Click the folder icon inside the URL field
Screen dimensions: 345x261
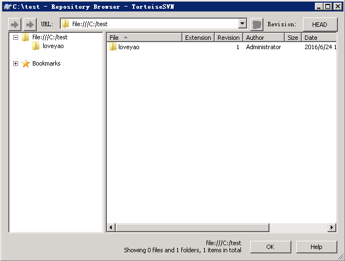point(65,23)
